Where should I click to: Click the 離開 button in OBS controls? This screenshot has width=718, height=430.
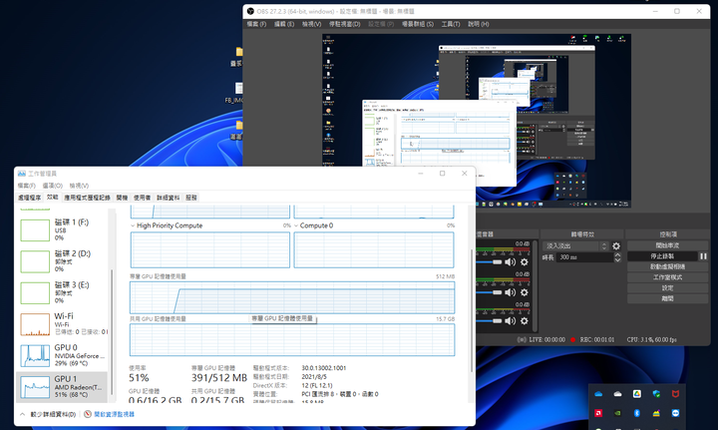667,298
